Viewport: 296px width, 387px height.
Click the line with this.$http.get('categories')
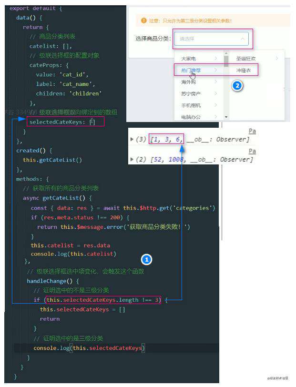[123, 208]
